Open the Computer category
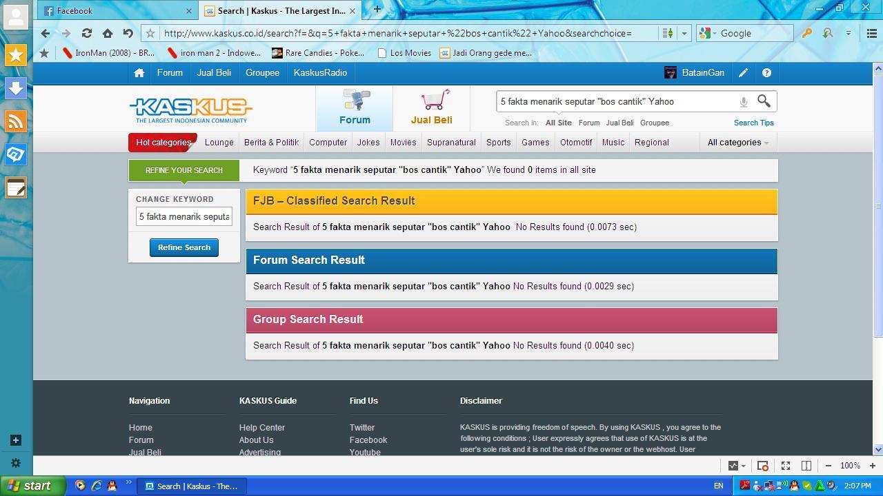This screenshot has height=496, width=883. [x=328, y=143]
